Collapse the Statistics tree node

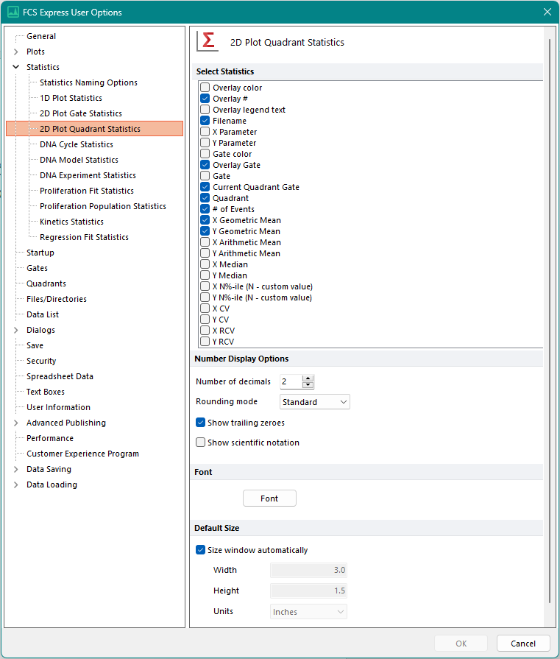click(16, 67)
